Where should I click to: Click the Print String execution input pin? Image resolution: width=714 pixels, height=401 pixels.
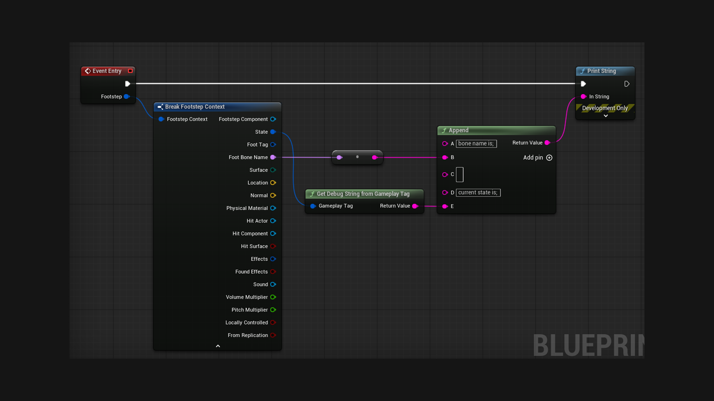tap(583, 84)
